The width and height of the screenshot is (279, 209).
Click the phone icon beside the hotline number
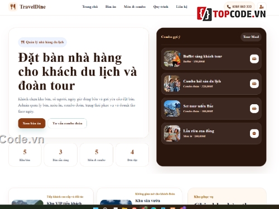tap(229, 7)
